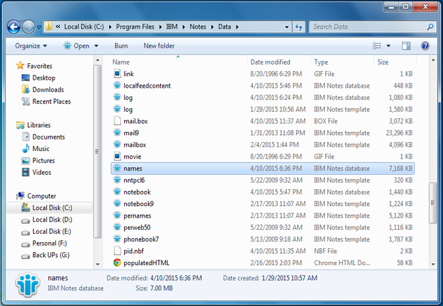Select the pid.nbf file icon
This screenshot has width=443, height=306.
click(x=117, y=250)
